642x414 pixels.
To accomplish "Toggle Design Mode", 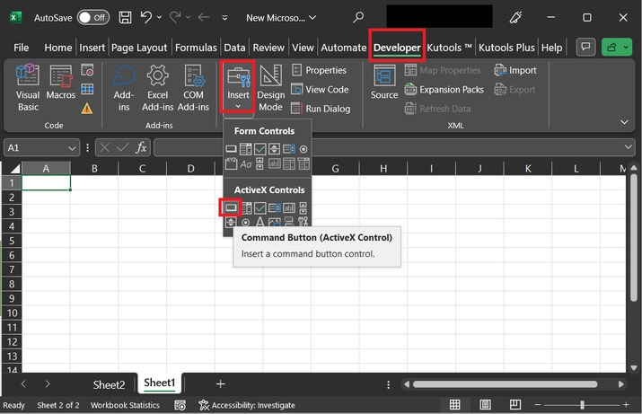I will tap(270, 88).
